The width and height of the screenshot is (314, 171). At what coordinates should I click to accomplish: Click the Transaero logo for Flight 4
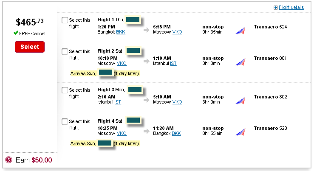pyautogui.click(x=240, y=132)
